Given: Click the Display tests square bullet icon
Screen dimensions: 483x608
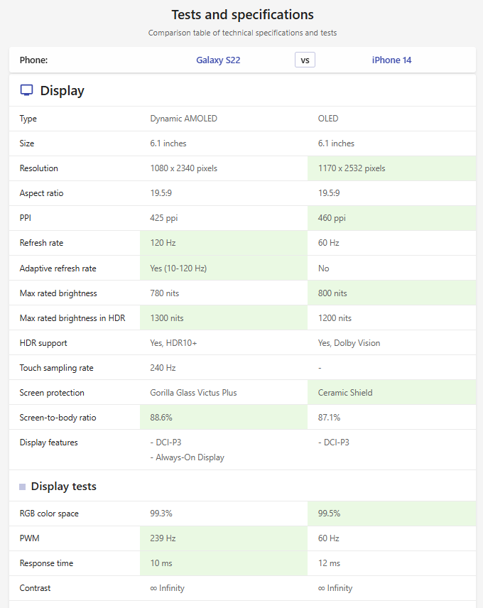Looking at the screenshot, I should (23, 487).
